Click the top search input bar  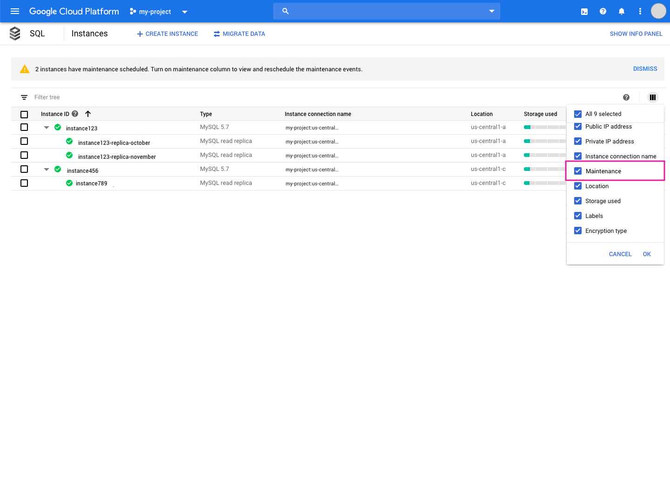[387, 11]
